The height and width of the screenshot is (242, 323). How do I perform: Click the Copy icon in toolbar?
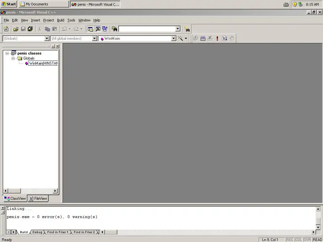[47, 29]
